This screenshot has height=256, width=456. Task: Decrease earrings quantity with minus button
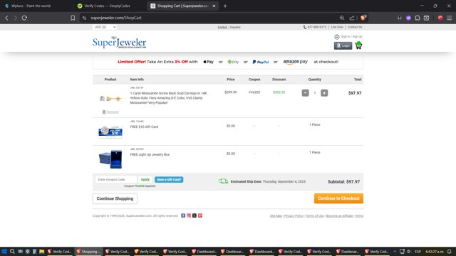[x=305, y=93]
